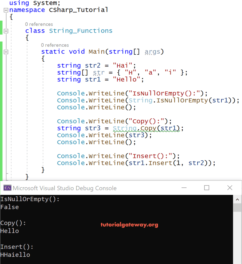Collapse the String_Functions class body
Screen dimensions: 242x264
click(6, 31)
